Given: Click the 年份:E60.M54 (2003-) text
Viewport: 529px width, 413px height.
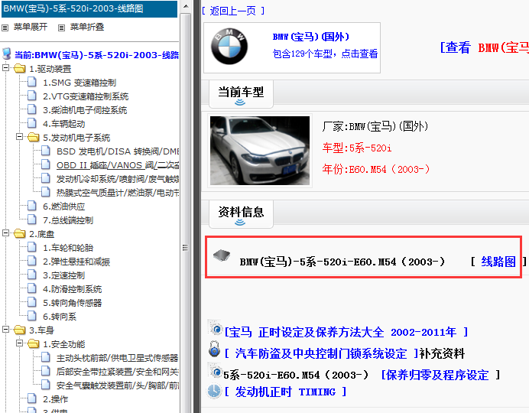Looking at the screenshot, I should (x=376, y=169).
